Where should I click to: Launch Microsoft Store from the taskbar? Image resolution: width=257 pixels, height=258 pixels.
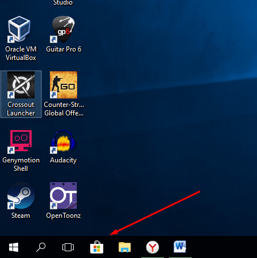tap(96, 247)
